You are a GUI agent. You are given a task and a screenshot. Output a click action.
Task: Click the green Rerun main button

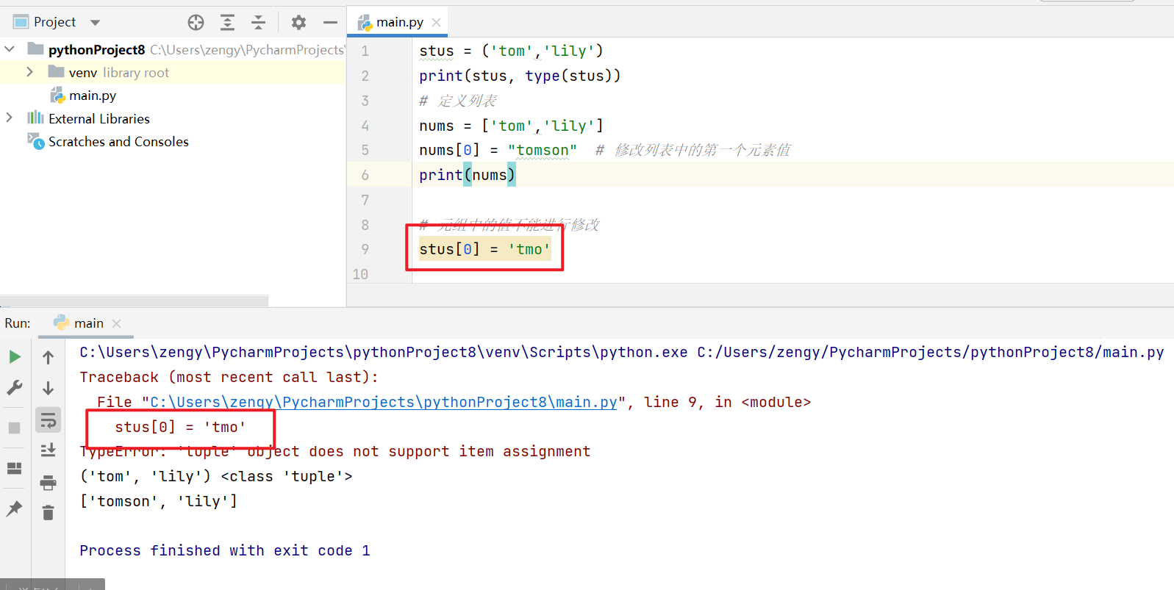[x=15, y=357]
